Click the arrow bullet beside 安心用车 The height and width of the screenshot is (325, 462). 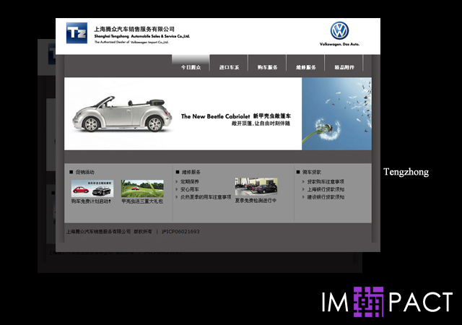click(x=177, y=189)
